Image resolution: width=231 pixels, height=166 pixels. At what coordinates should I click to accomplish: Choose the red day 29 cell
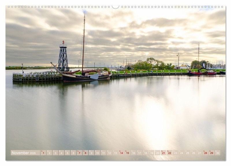coord(212,153)
